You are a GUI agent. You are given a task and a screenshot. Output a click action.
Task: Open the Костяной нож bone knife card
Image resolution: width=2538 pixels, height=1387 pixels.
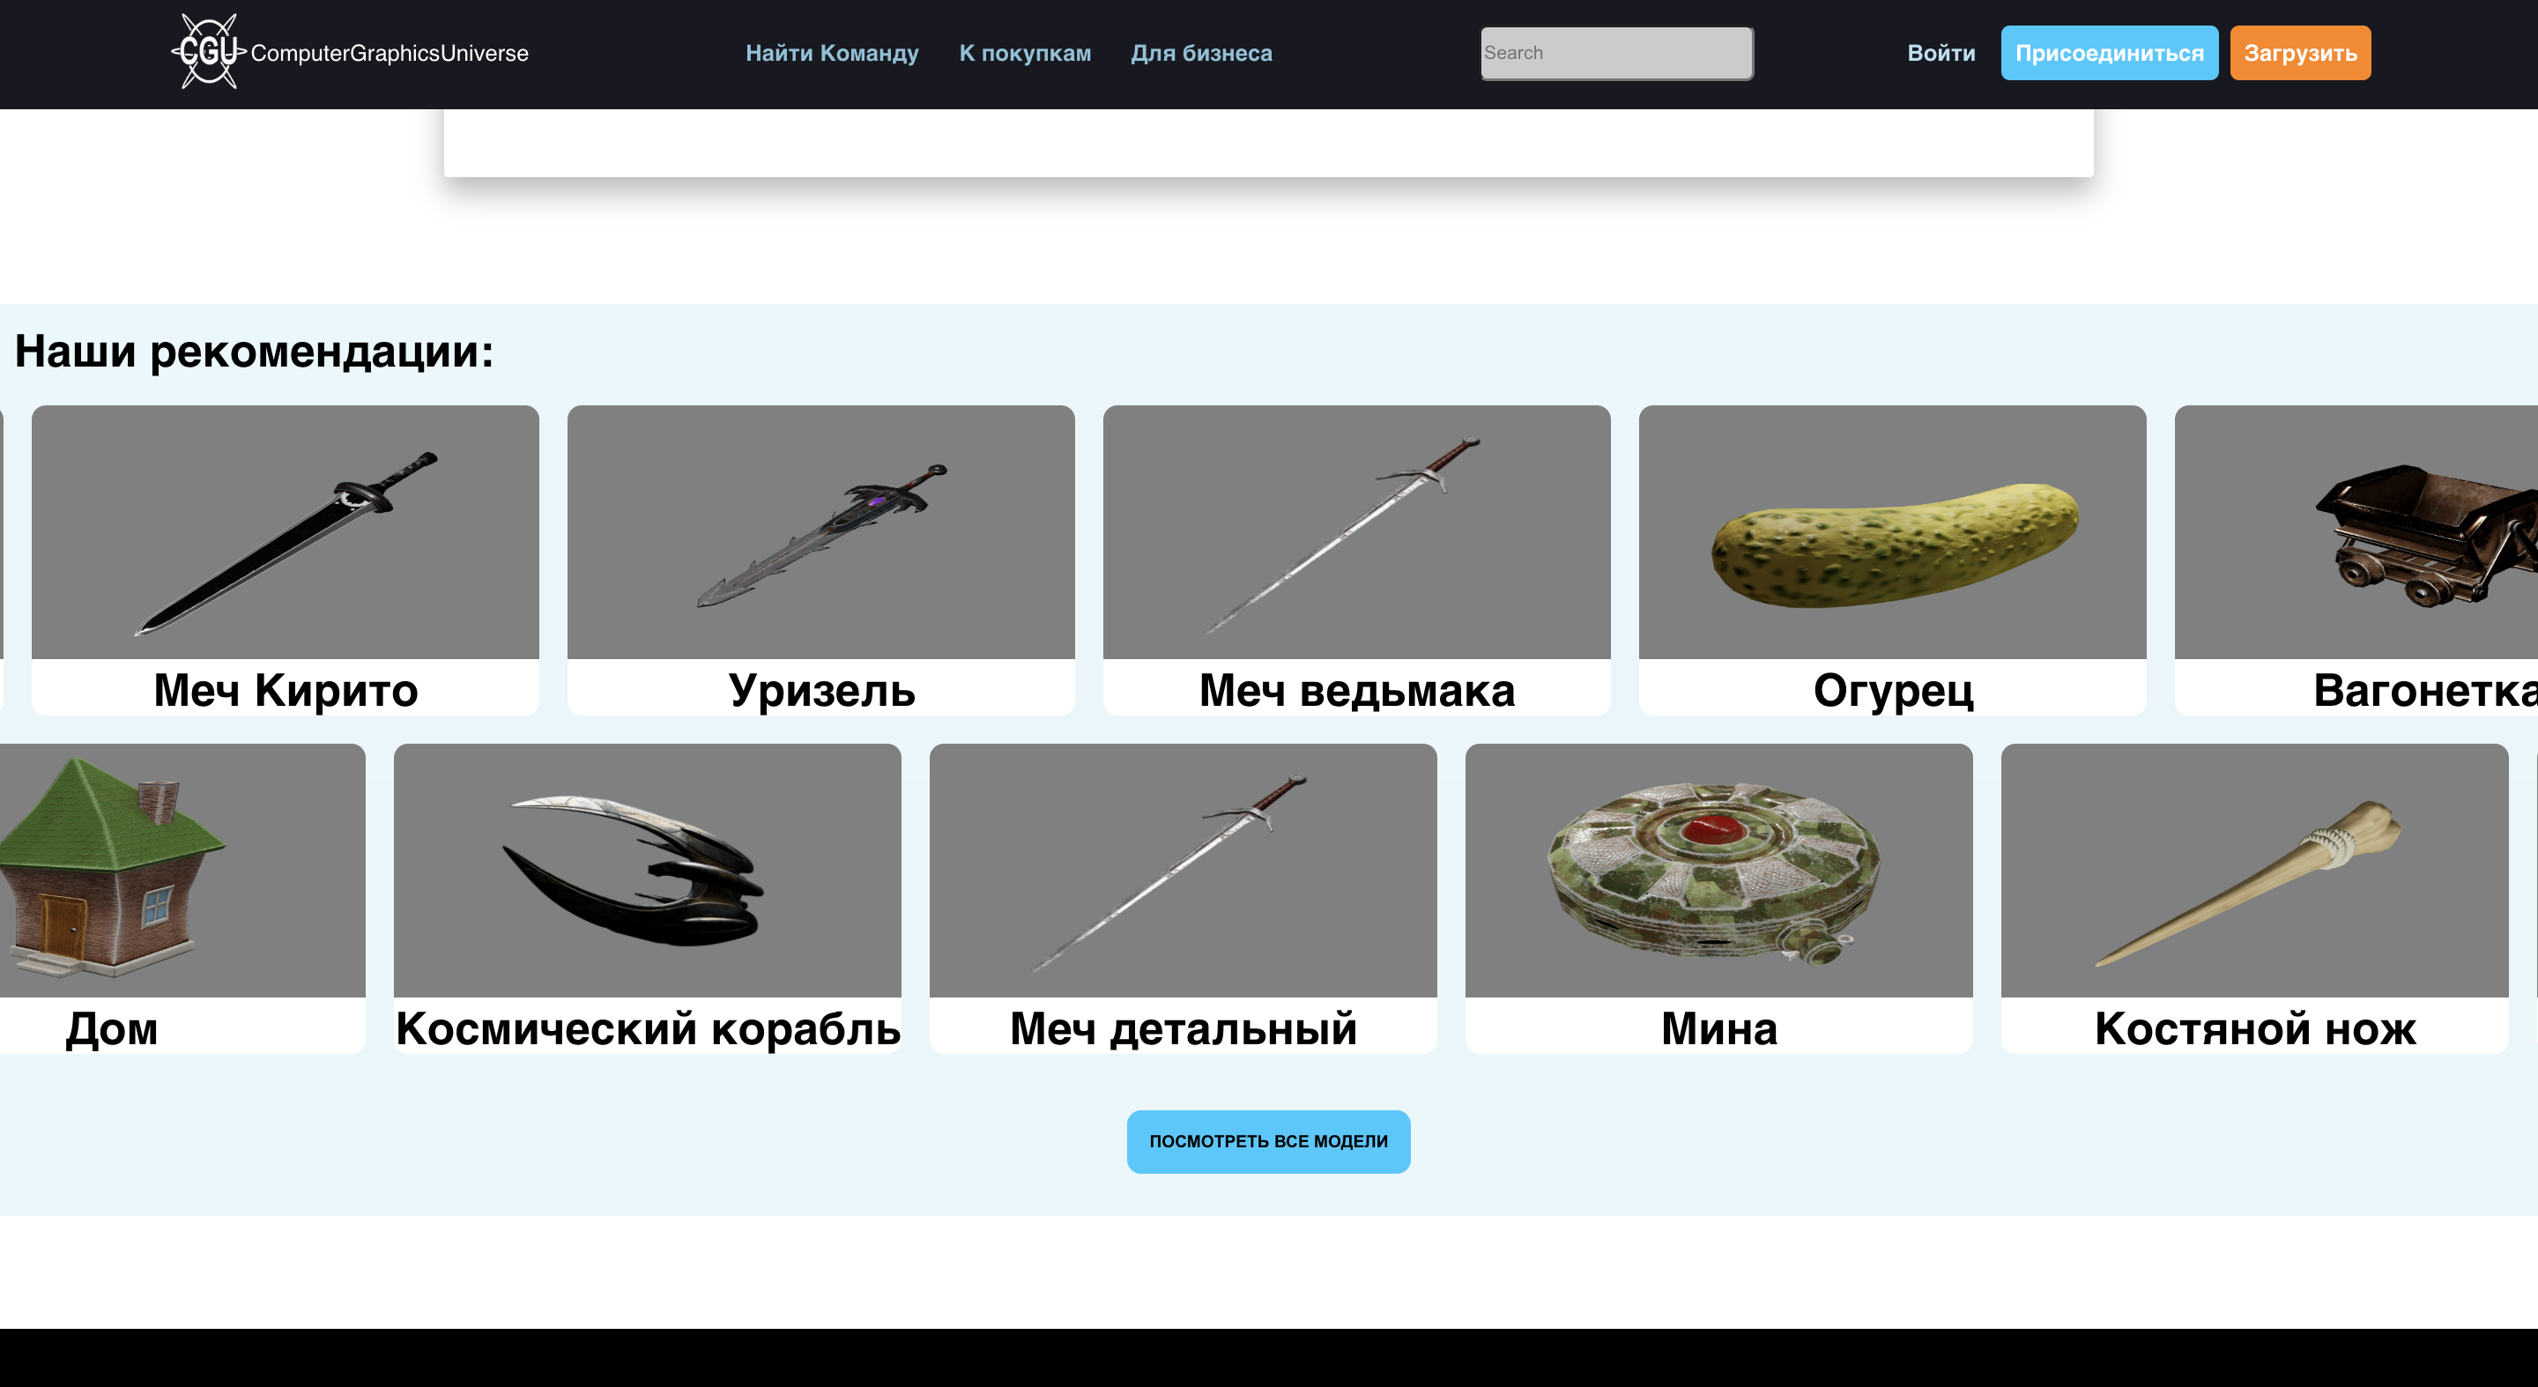pos(2254,897)
